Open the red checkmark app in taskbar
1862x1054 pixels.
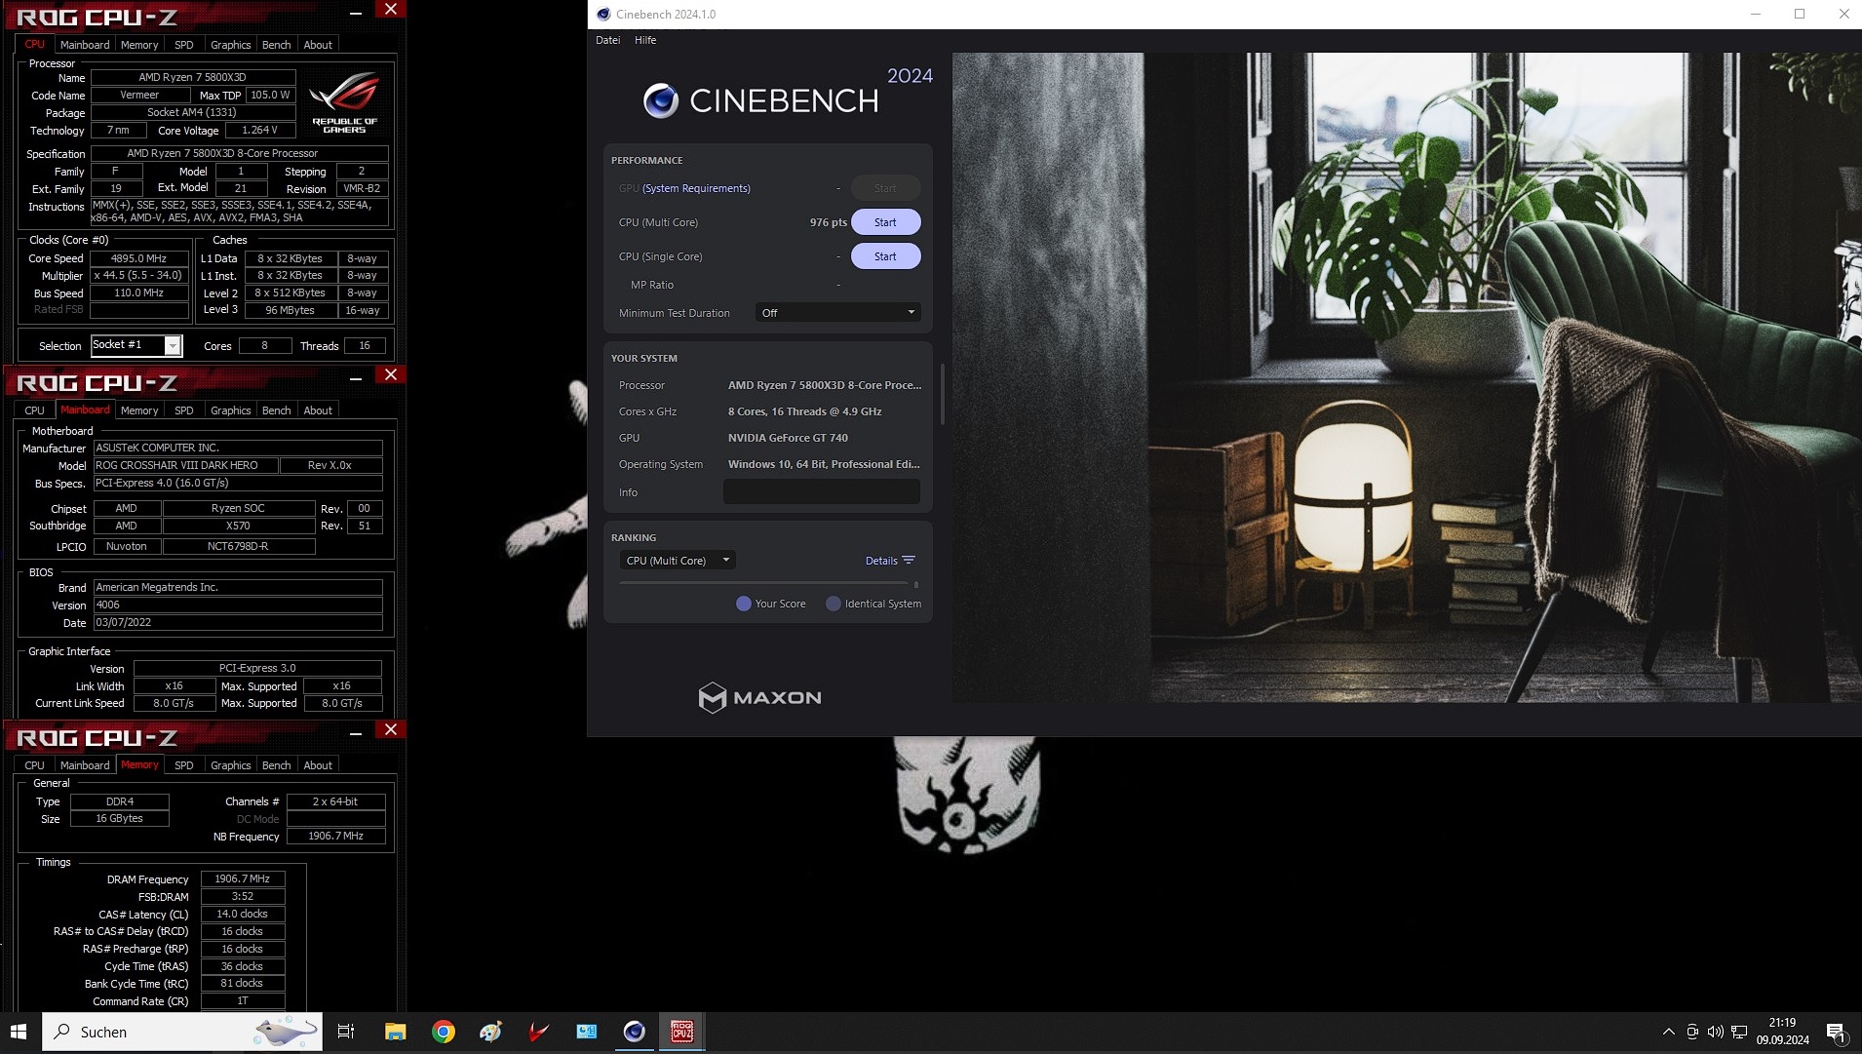pos(538,1032)
